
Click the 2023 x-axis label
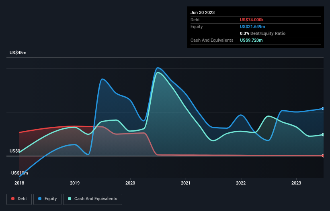[x=296, y=183]
